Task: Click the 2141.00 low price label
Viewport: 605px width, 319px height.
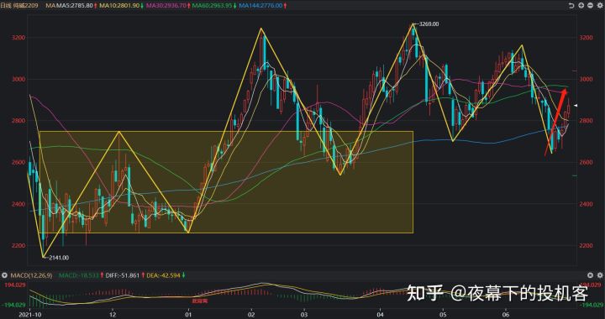Action: (59, 258)
